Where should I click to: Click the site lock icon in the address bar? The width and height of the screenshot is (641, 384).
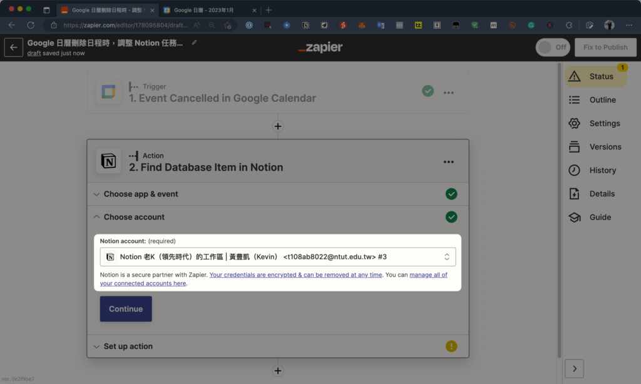coord(54,25)
